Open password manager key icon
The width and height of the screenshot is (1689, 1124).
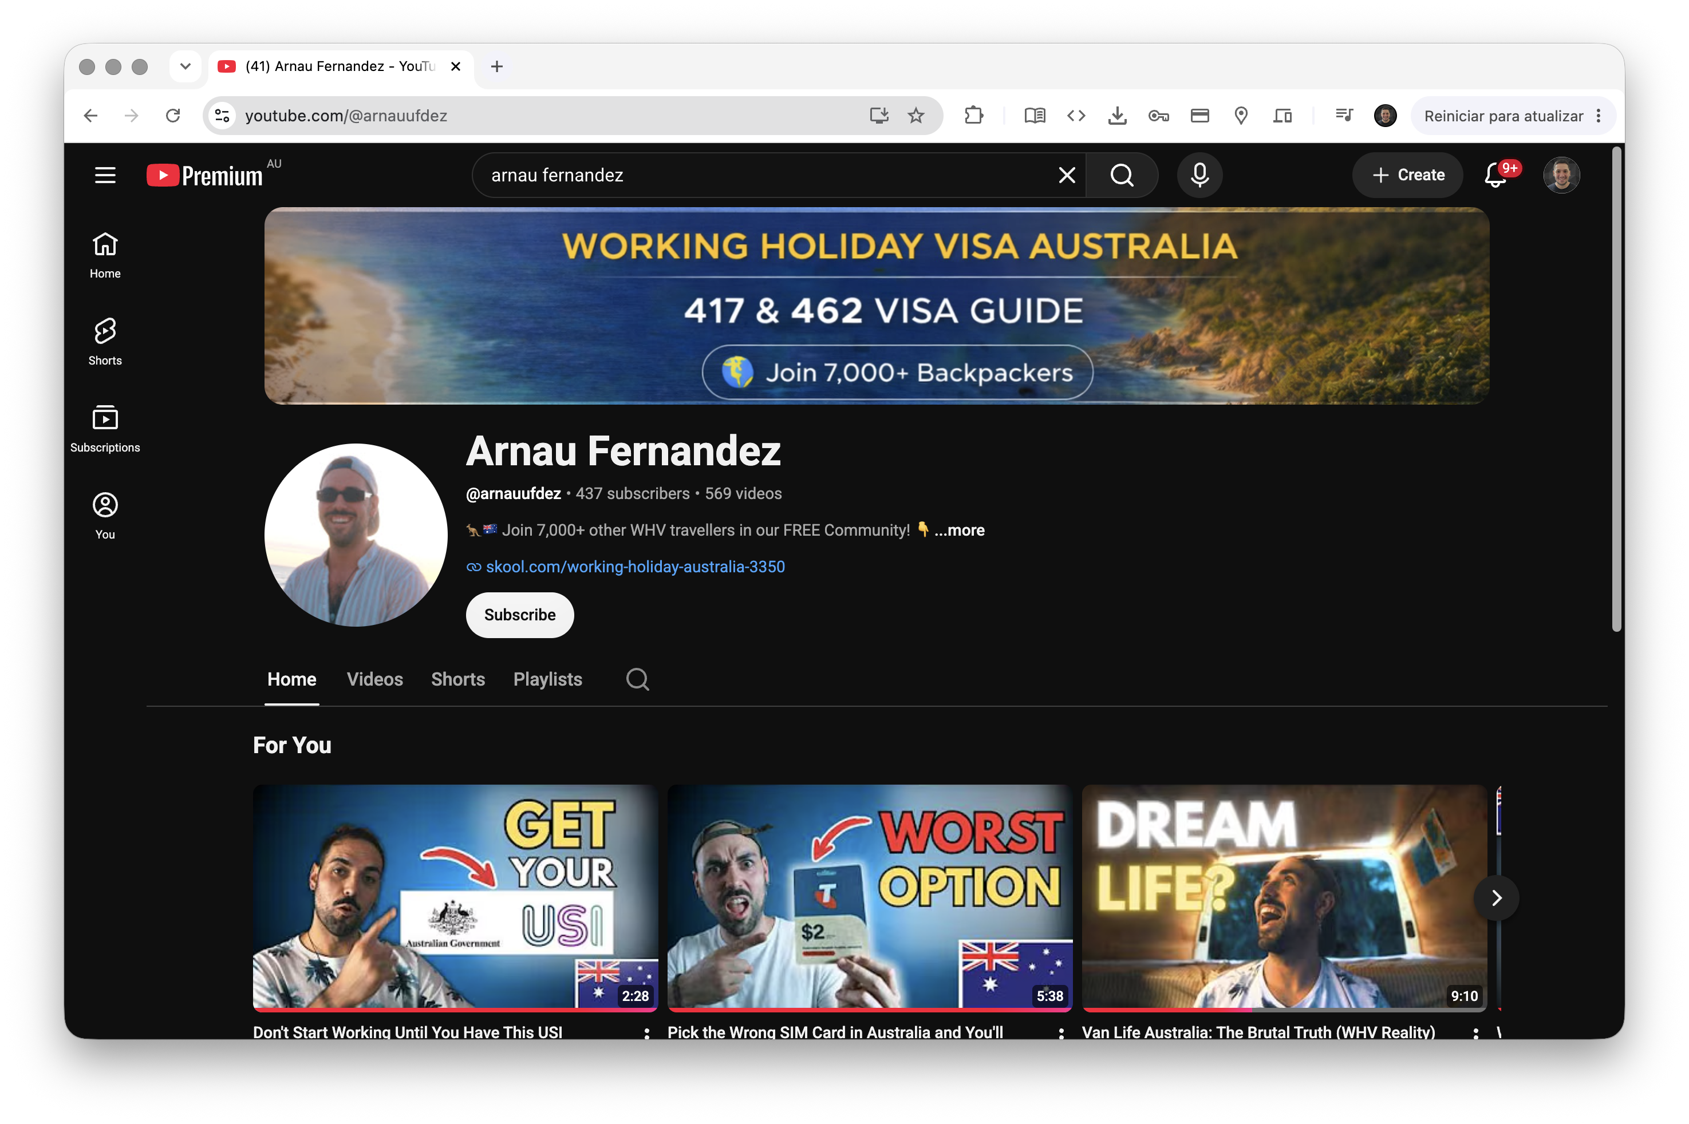(1158, 116)
